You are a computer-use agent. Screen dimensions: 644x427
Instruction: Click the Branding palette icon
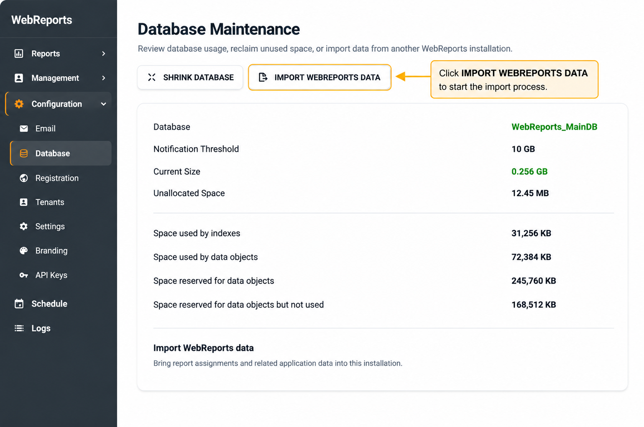[x=24, y=251]
